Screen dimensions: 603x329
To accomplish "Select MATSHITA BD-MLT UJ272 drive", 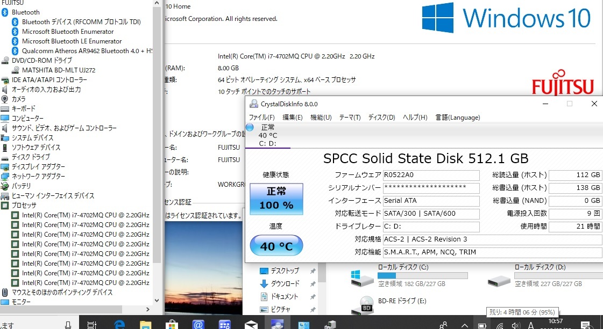I will click(x=59, y=70).
